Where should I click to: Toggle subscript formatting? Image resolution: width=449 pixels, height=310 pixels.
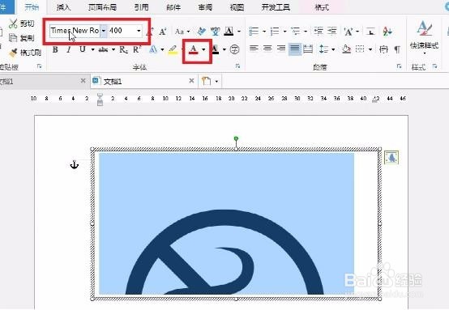point(123,49)
